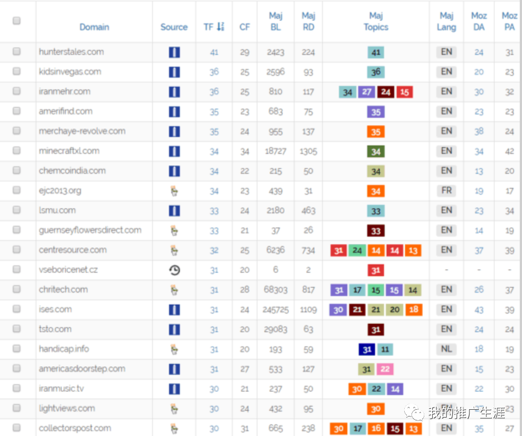
Task: Click the source icon for lightviews.com
Action: [174, 409]
